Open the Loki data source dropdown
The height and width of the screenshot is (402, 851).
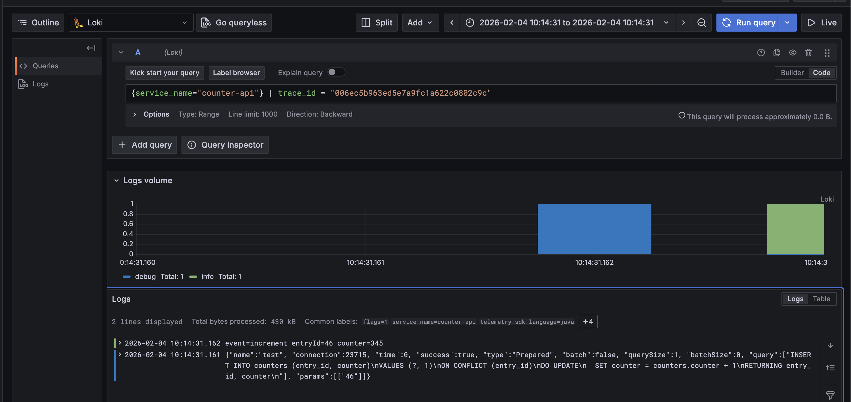[131, 22]
